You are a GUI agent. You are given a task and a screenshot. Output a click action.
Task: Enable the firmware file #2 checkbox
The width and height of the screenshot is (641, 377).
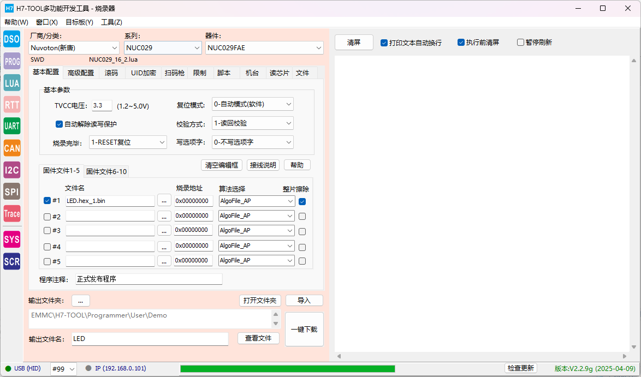click(x=47, y=217)
